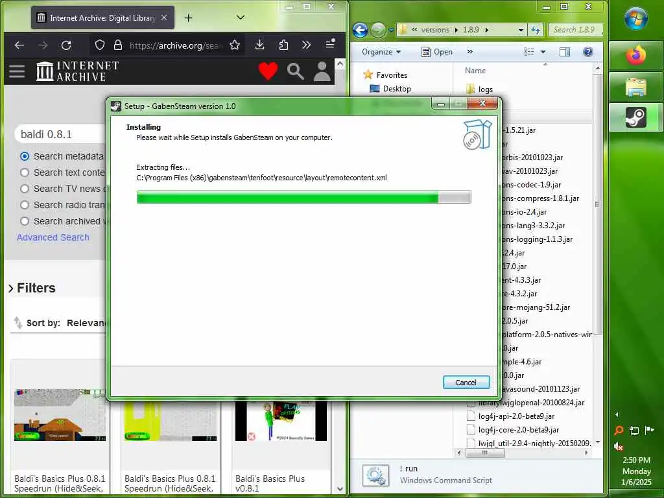Click the red heart donate icon
This screenshot has width=664, height=498.
click(x=268, y=71)
